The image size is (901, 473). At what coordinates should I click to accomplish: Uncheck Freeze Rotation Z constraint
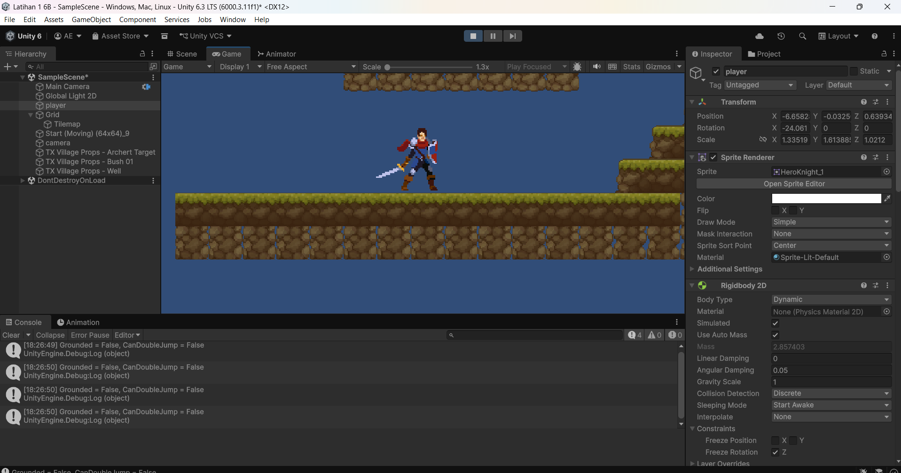[x=776, y=452]
